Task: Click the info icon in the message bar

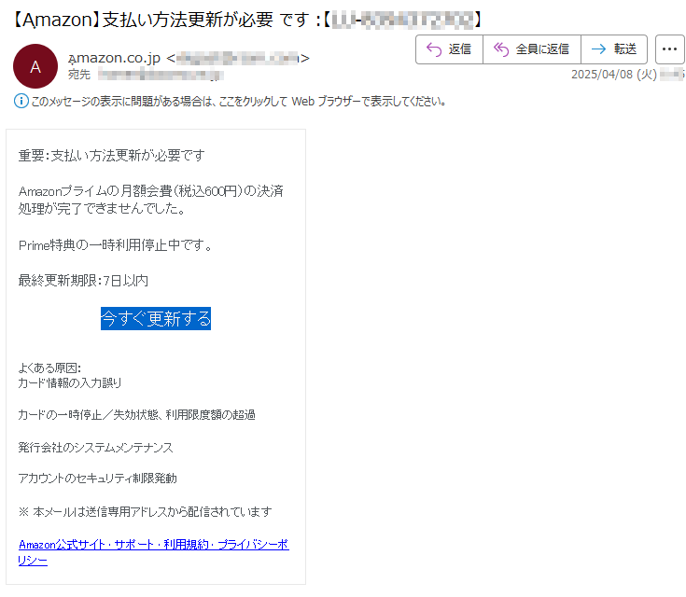Action: pyautogui.click(x=21, y=101)
